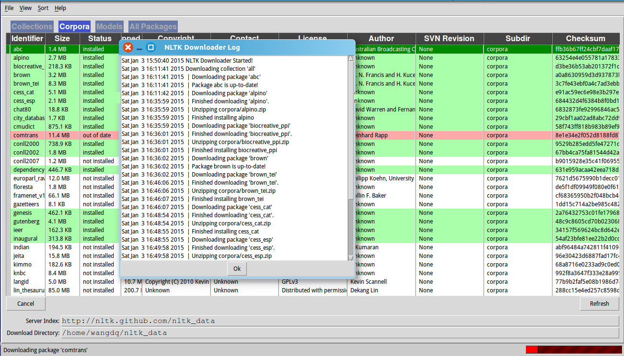
Task: Select the Corpora tab
Action: point(74,27)
